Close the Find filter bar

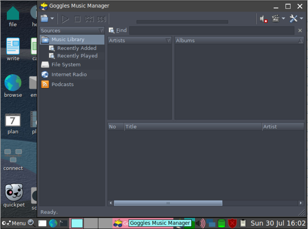[300, 31]
